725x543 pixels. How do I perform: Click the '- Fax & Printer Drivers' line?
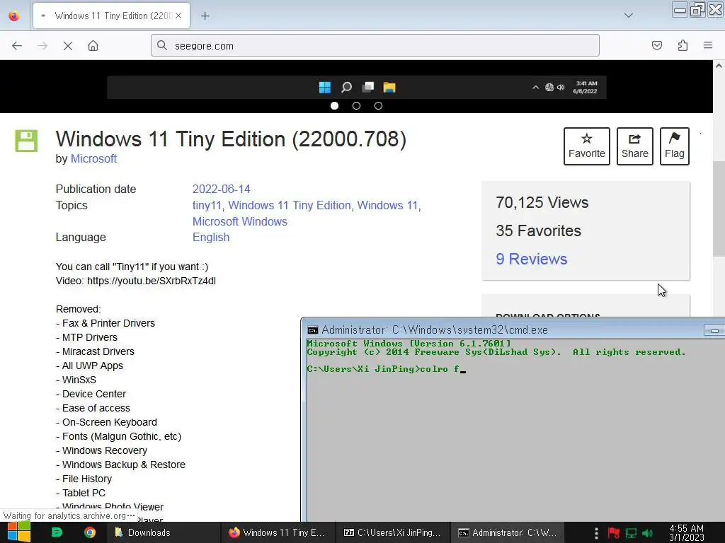pos(105,323)
